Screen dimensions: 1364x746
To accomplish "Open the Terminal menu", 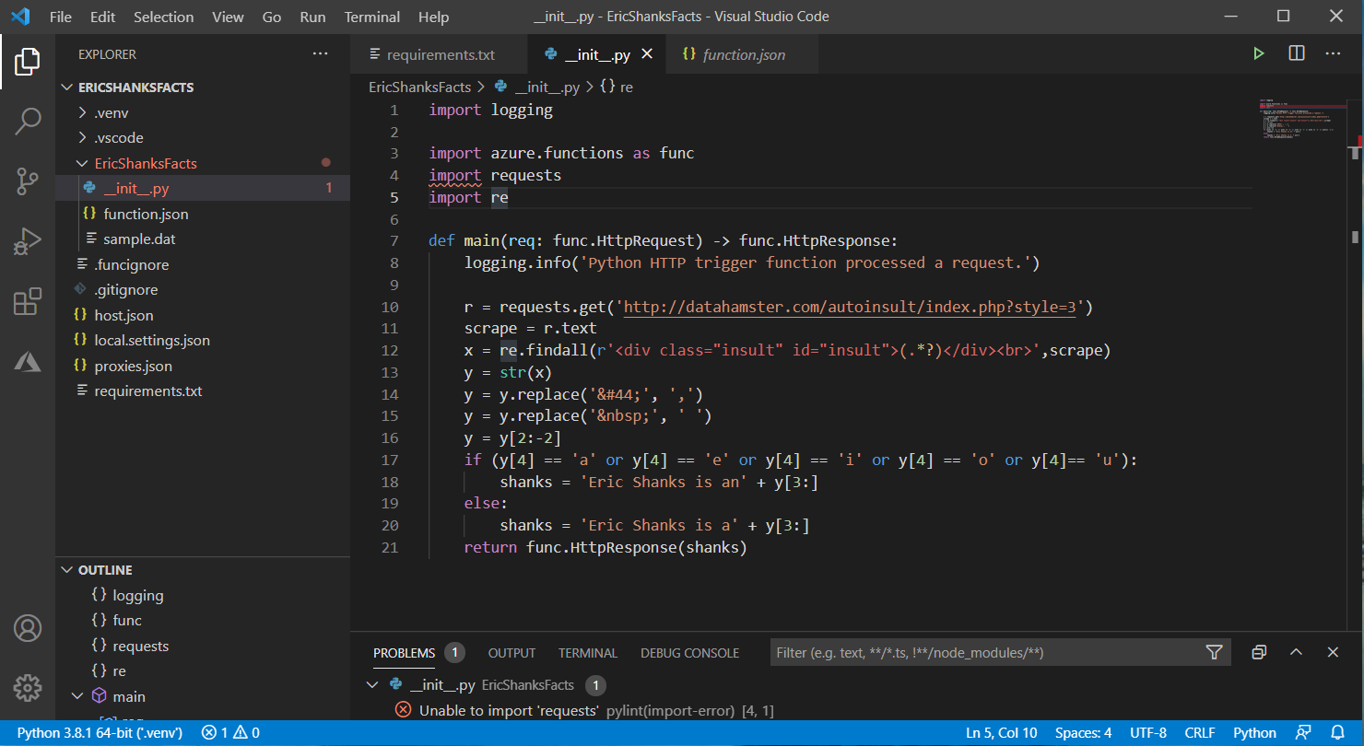I will click(371, 17).
